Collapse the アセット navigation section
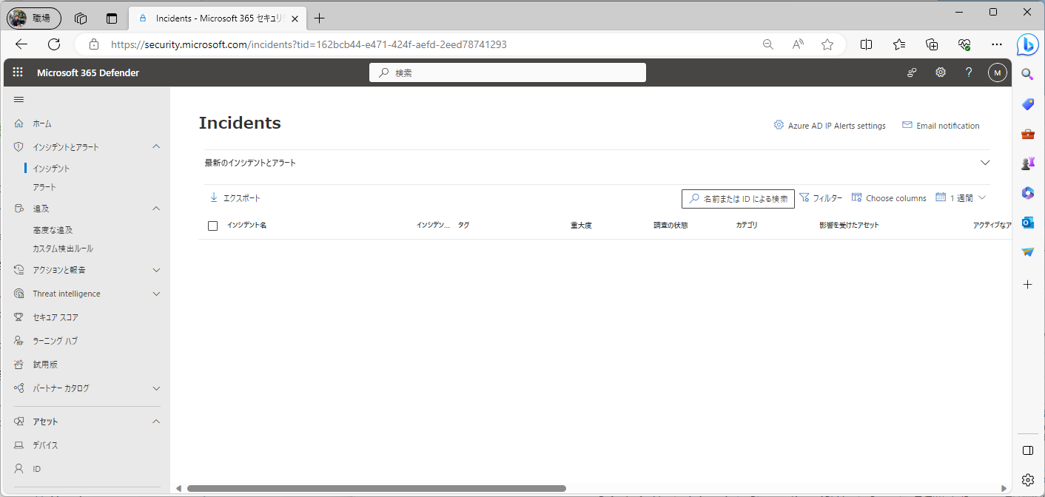 coord(156,422)
